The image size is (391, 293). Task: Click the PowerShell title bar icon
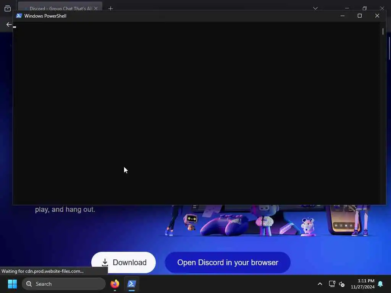19,16
